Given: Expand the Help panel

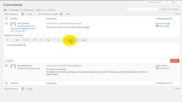Looking at the screenshot, I should pyautogui.click(x=174, y=2).
